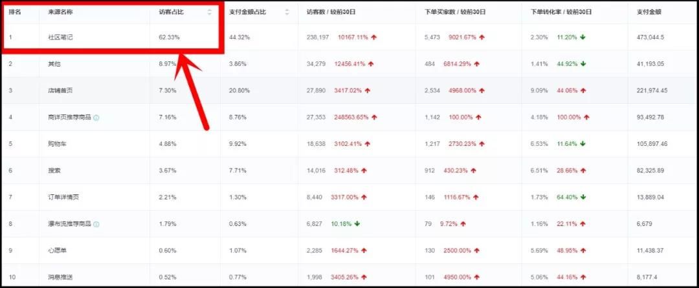Screen dimensions: 699x288
Task: Click the payment amount 6,679
Action: 644,224
